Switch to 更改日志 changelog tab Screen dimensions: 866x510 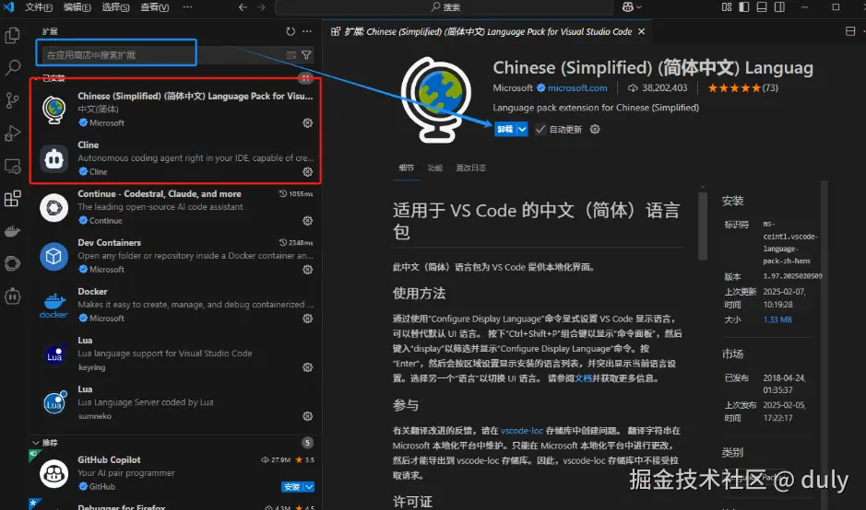pyautogui.click(x=470, y=168)
